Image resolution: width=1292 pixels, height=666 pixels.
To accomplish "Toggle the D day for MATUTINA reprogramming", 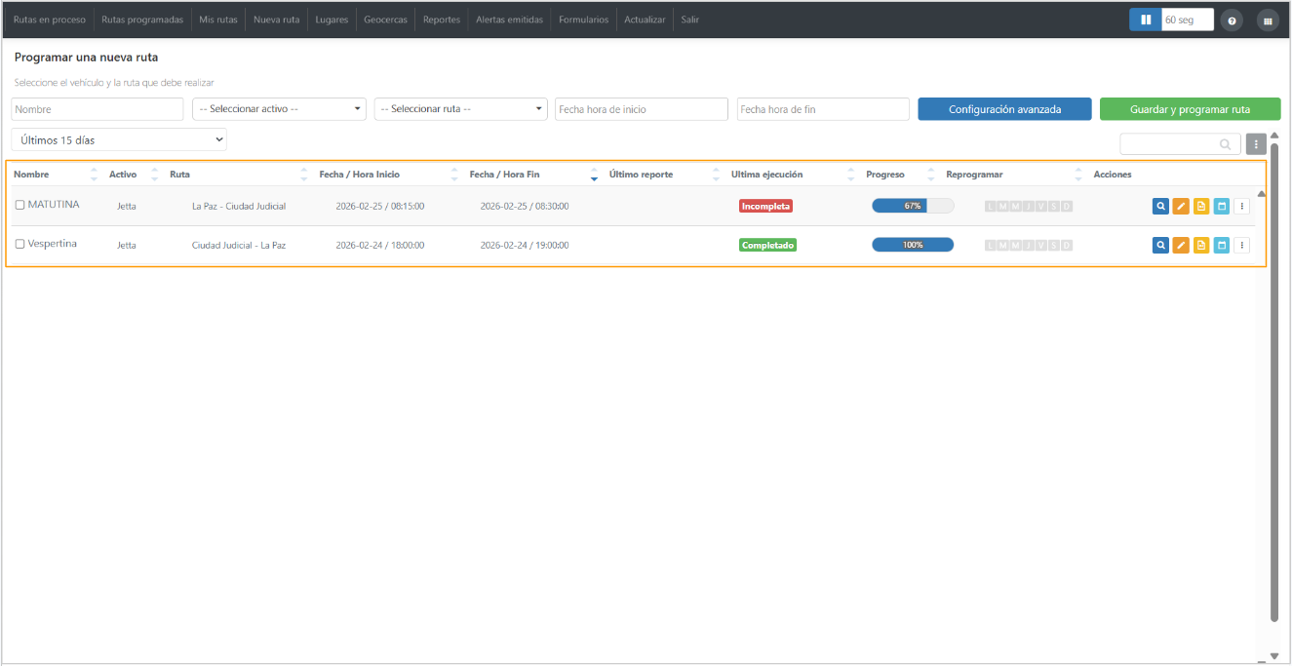I will (1067, 206).
